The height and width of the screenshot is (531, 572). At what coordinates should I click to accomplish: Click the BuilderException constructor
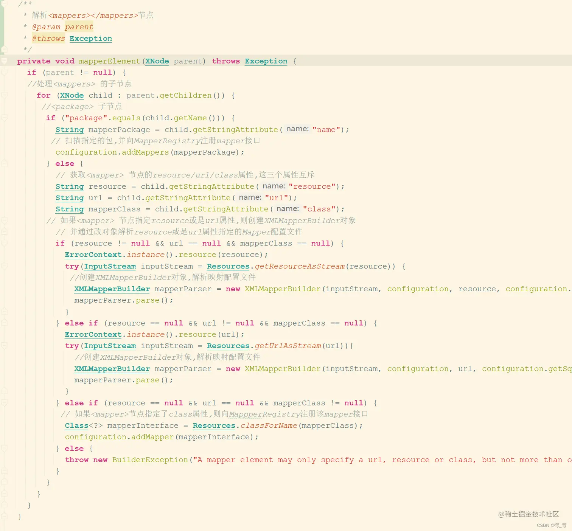coord(150,460)
